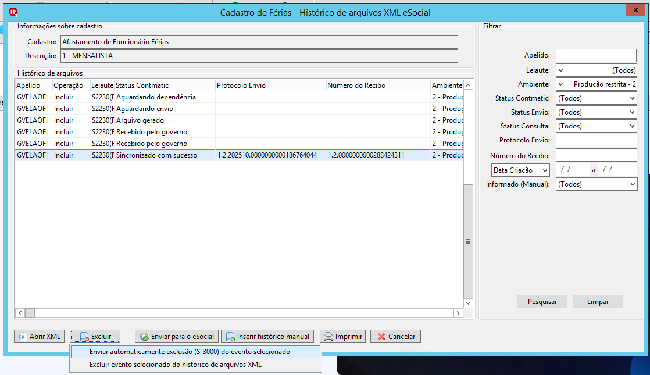
Task: Click the horizontal scrollbar left arrow
Action: pyautogui.click(x=20, y=313)
